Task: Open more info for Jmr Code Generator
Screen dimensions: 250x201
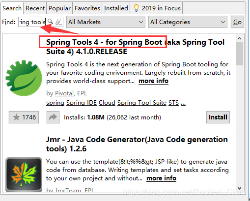Action: click(161, 178)
